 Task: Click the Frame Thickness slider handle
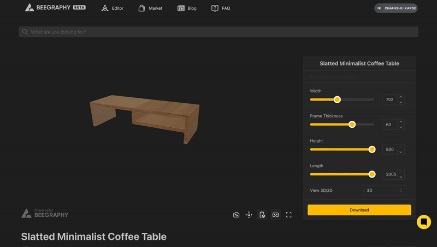[x=352, y=125]
